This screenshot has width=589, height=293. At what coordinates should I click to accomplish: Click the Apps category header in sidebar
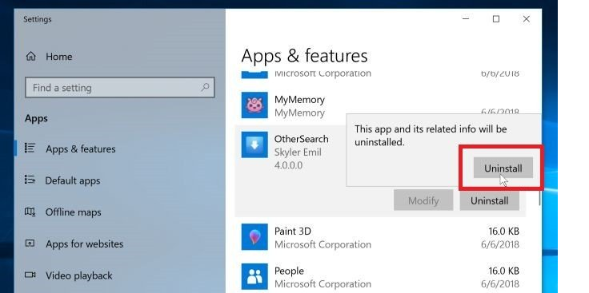coord(36,118)
